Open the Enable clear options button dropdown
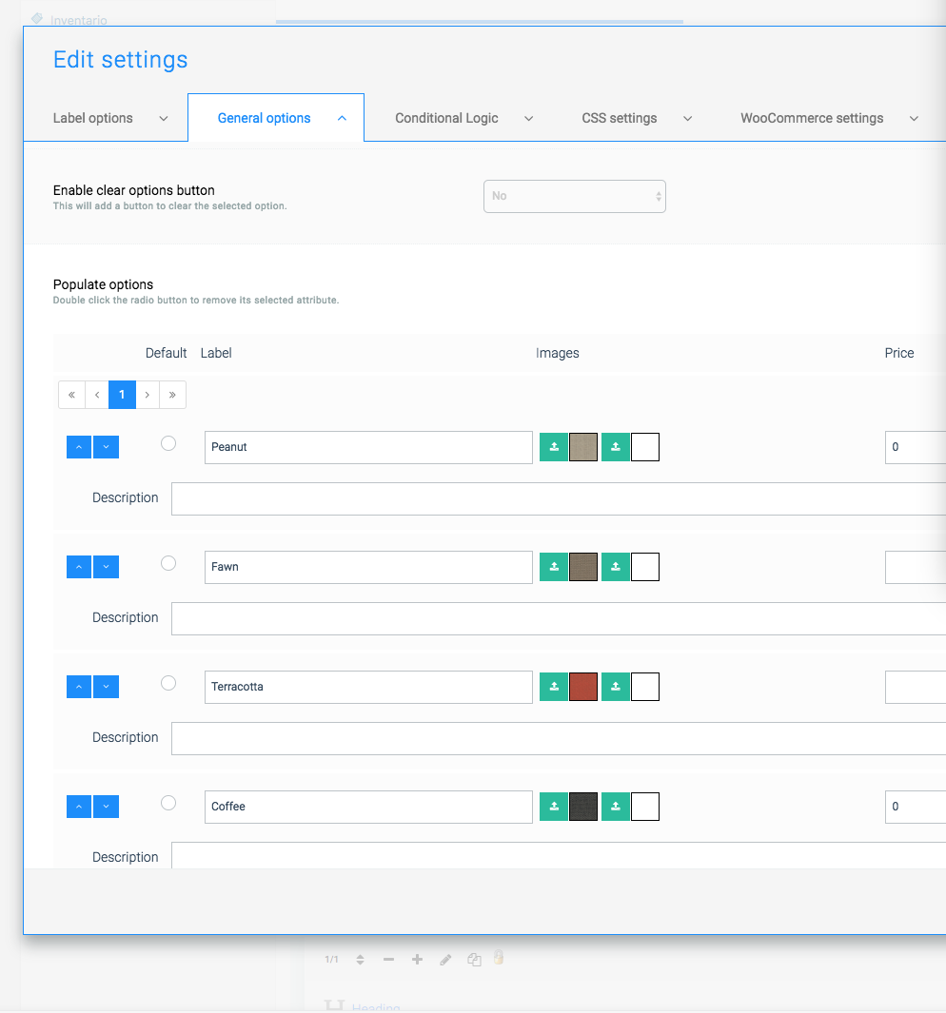Screen dimensions: 946x1013 click(574, 197)
